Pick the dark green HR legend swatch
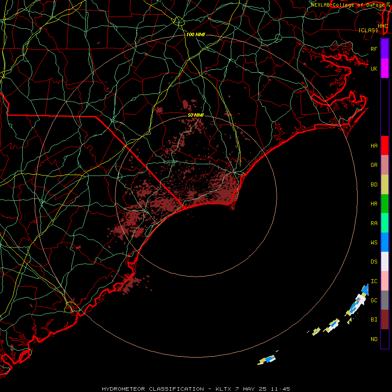Image resolution: width=392 pixels, height=392 pixels. [385, 204]
